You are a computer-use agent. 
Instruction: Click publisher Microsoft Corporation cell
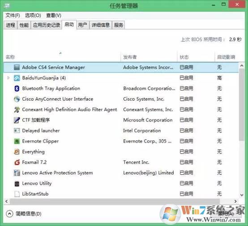click(x=148, y=120)
